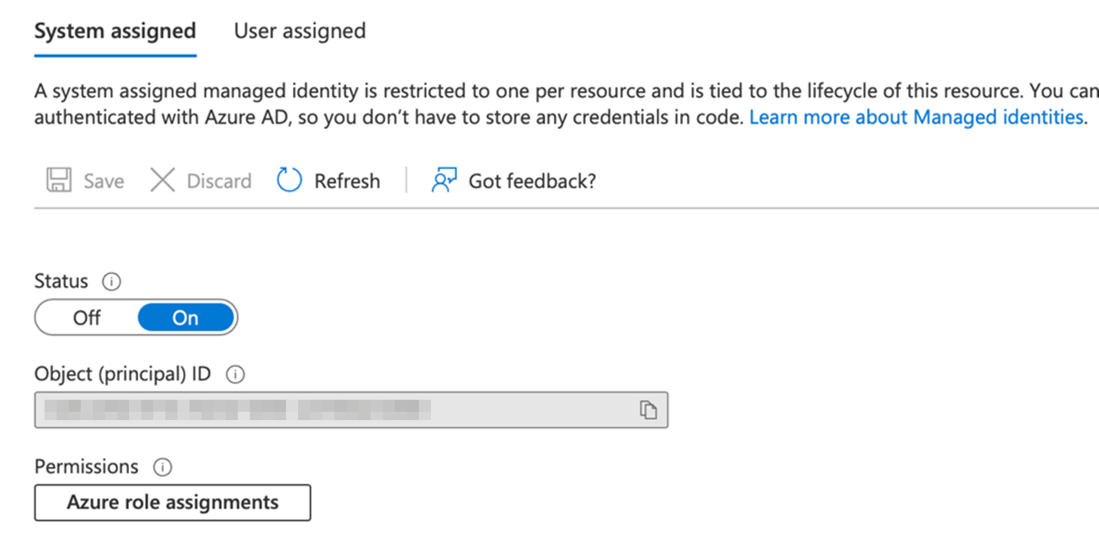The height and width of the screenshot is (540, 1099).
Task: Open Azure role assignments
Action: click(x=172, y=503)
